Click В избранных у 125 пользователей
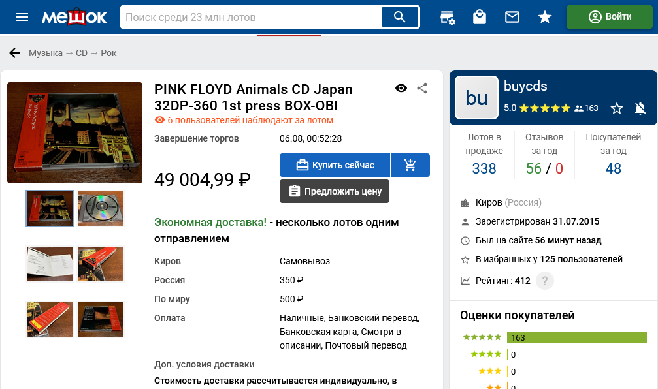The image size is (658, 389). click(x=549, y=259)
